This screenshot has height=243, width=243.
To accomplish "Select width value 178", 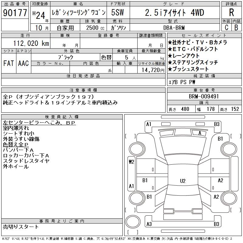I will point(210,109).
